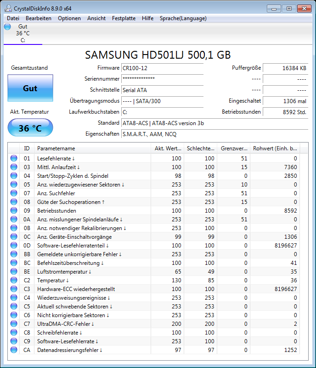Image resolution: width=316 pixels, height=368 pixels.
Task: Open the Sprache(Language) menu
Action: pos(183,18)
